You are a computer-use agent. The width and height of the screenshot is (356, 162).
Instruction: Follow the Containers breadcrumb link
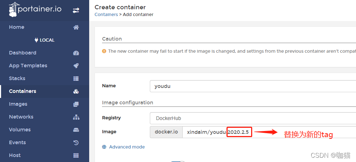coord(106,15)
